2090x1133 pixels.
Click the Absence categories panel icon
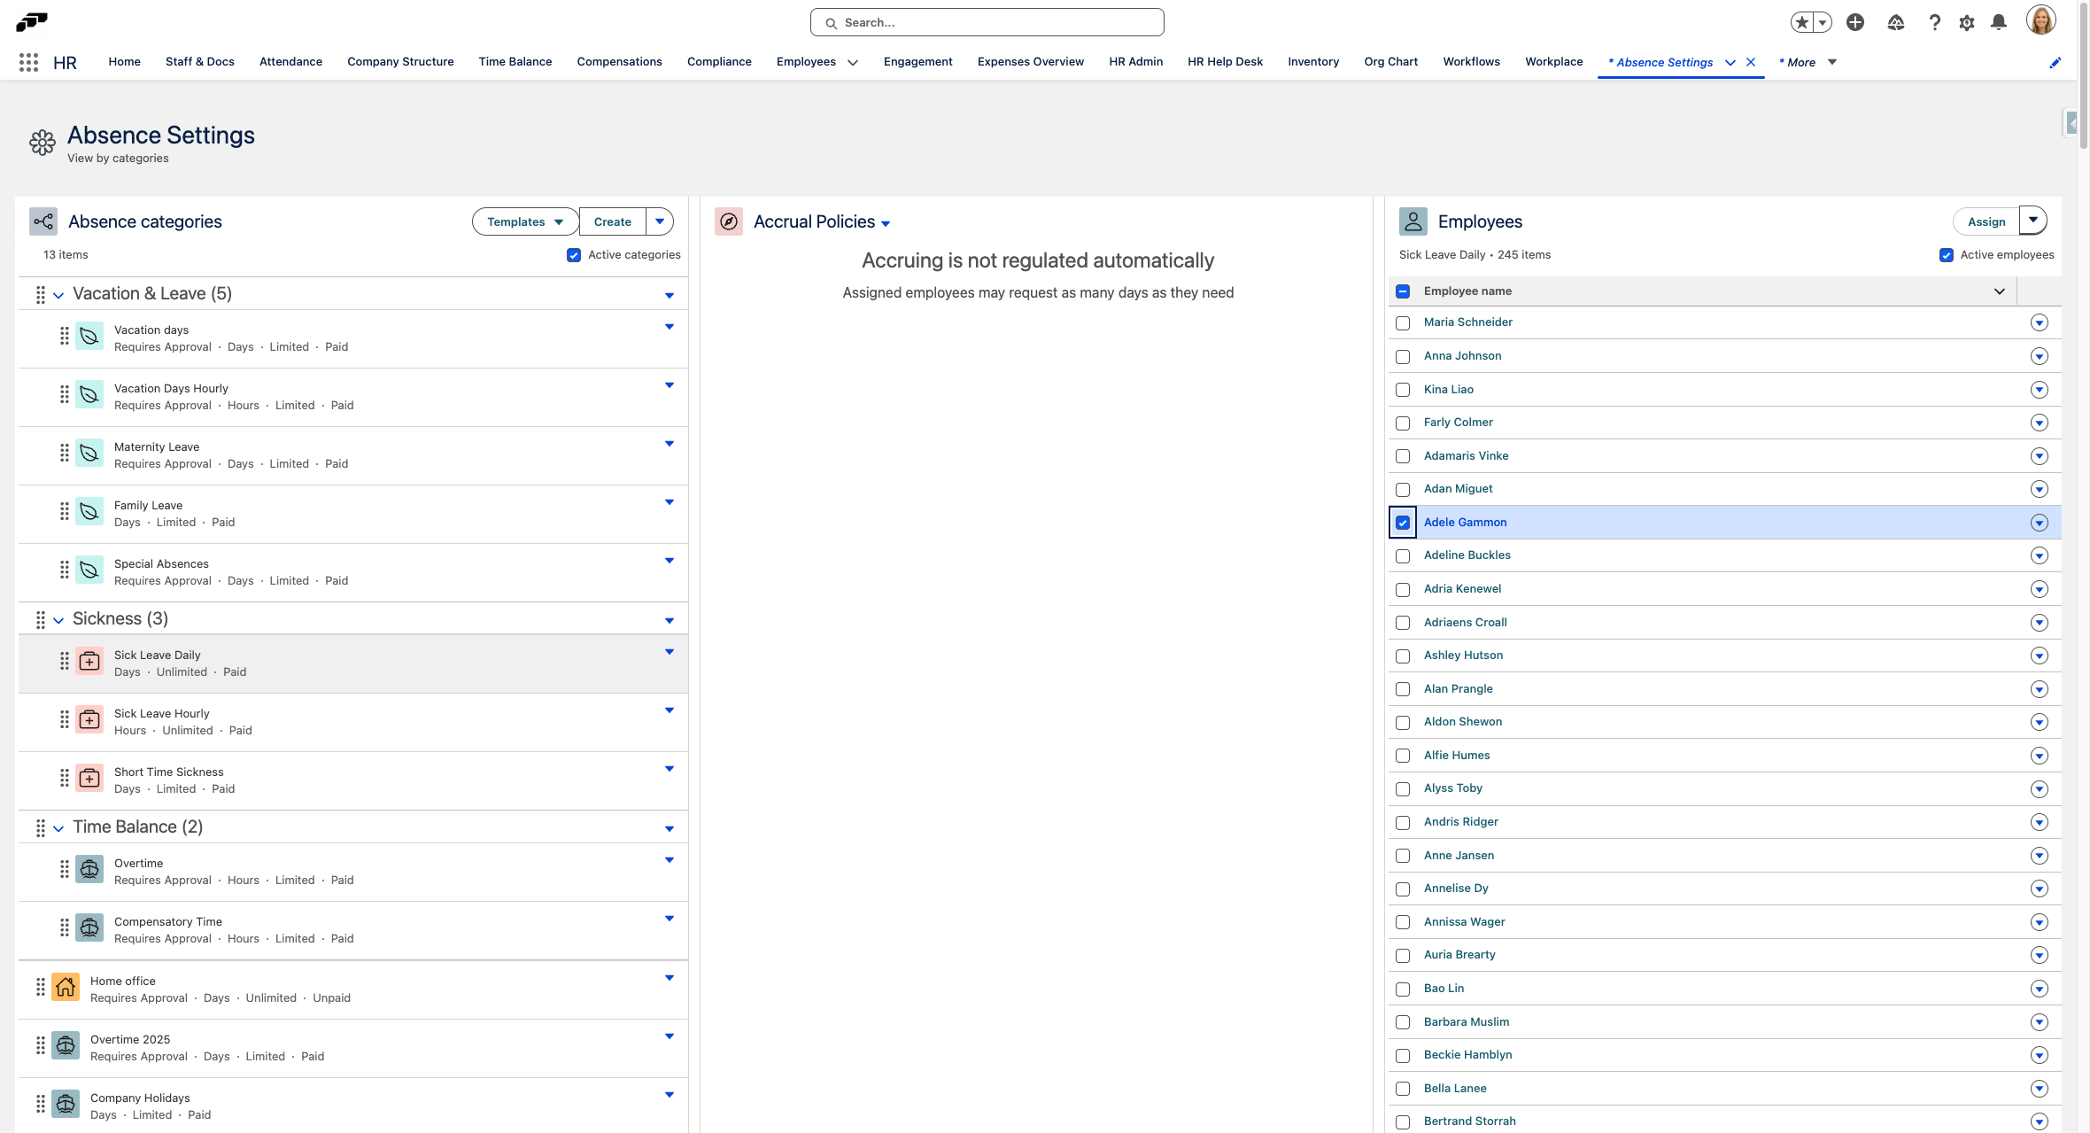point(43,221)
